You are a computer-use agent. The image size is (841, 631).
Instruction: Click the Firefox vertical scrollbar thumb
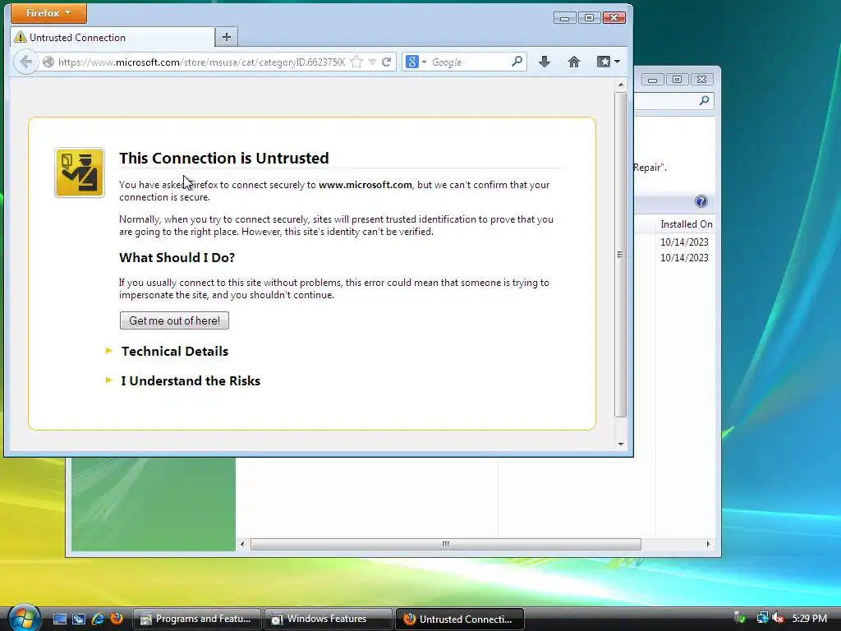[x=621, y=255]
